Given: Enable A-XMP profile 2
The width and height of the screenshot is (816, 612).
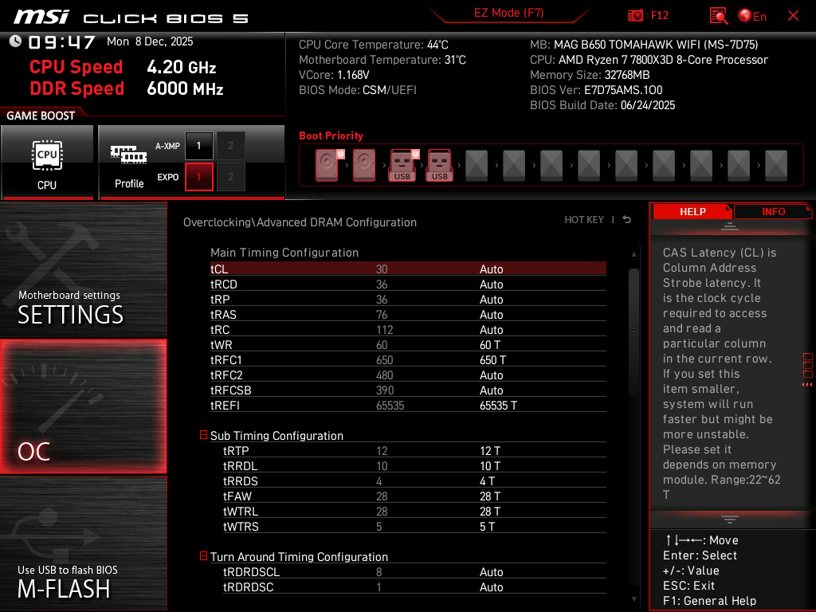Looking at the screenshot, I should pos(230,146).
